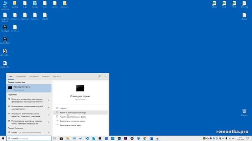
Task: Choose Запуск от имени администратора
Action: [80, 112]
